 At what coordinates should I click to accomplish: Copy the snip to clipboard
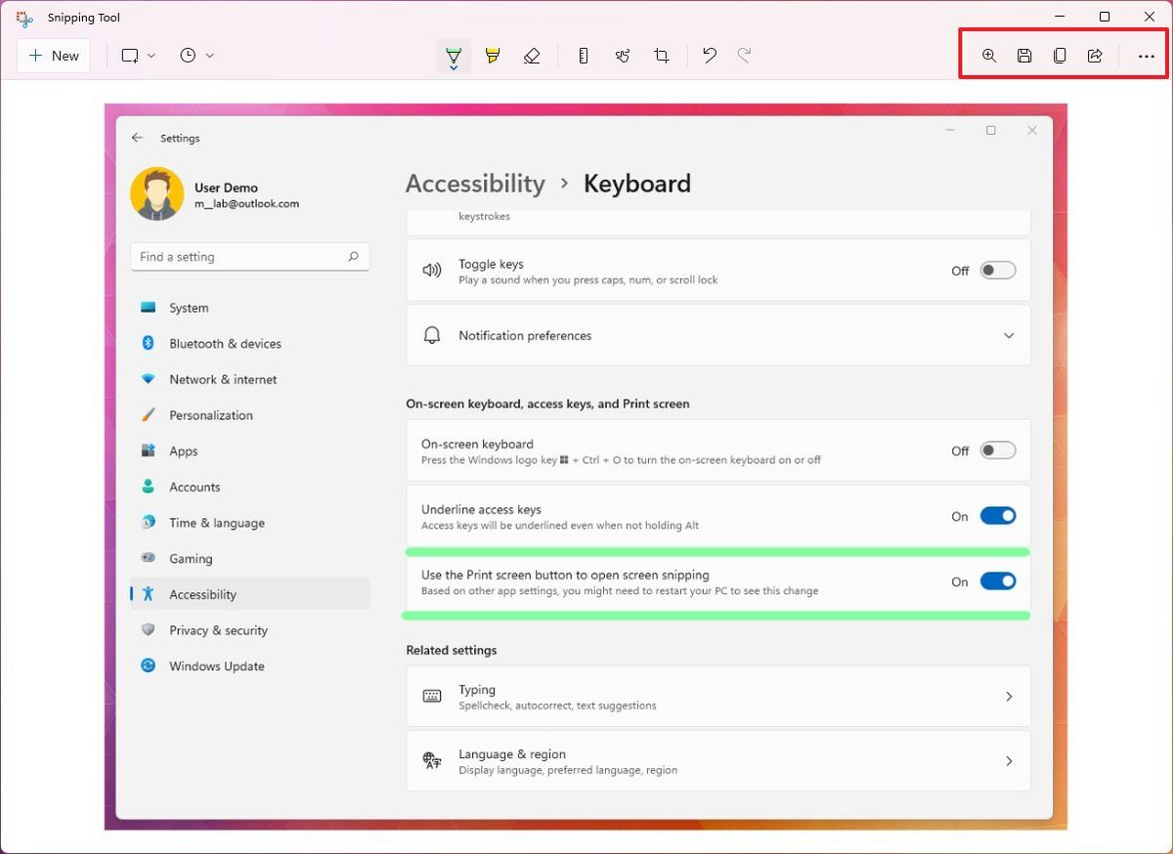pos(1059,56)
